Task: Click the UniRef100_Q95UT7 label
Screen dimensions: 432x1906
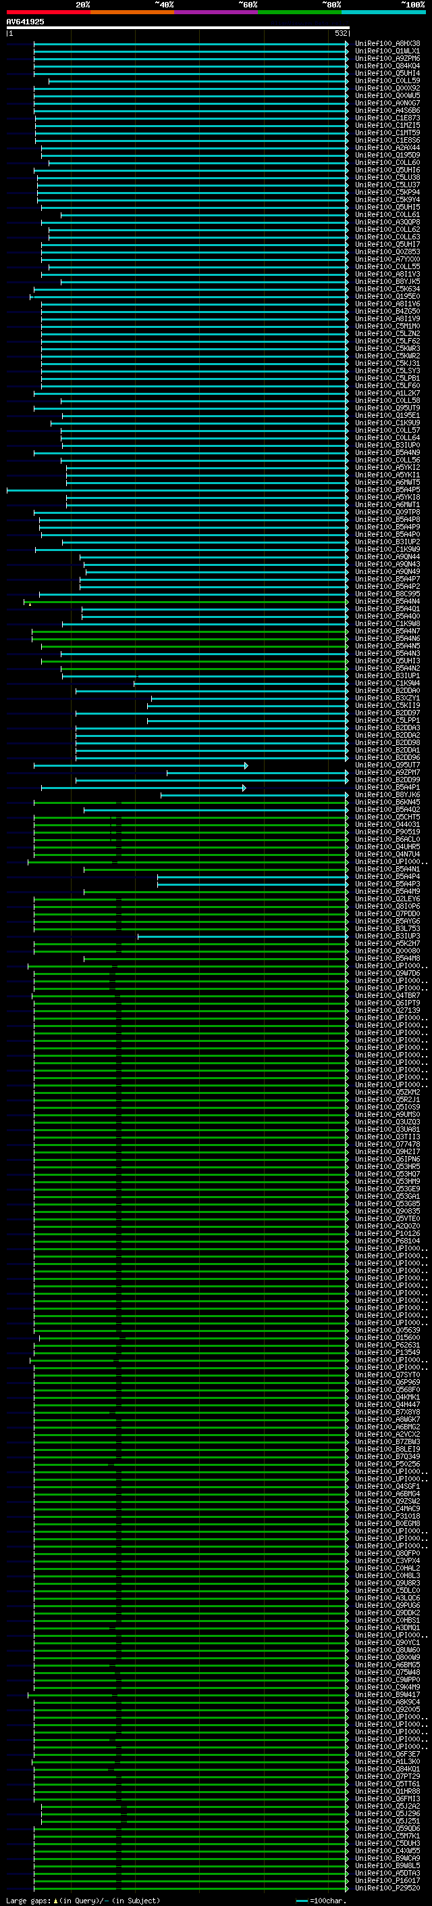Action: (387, 765)
